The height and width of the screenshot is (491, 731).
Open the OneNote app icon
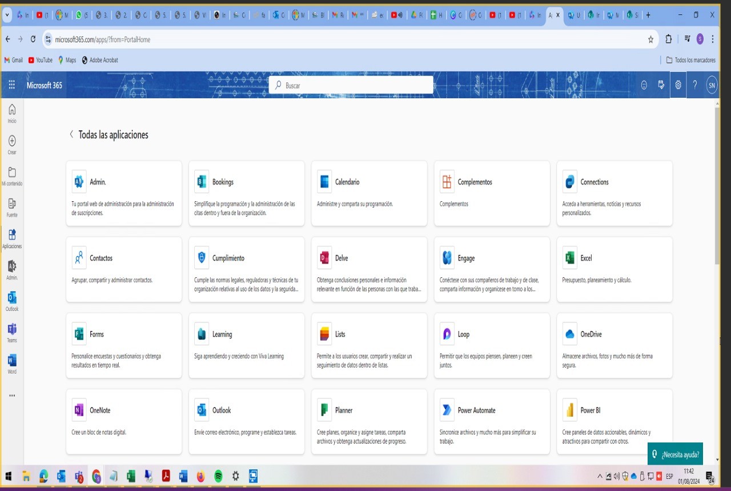79,410
